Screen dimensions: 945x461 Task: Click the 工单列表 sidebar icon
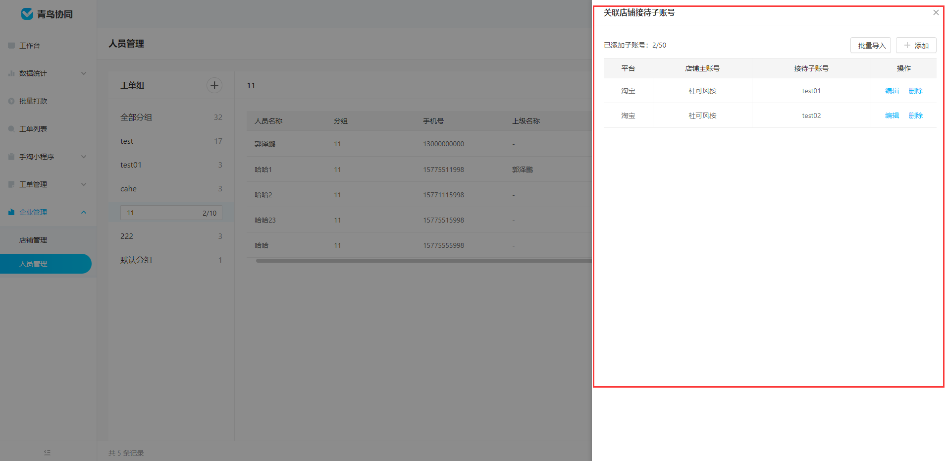coord(11,129)
